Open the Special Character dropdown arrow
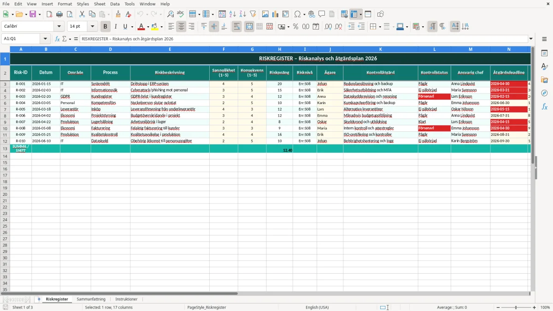The height and width of the screenshot is (311, 553). (305, 14)
